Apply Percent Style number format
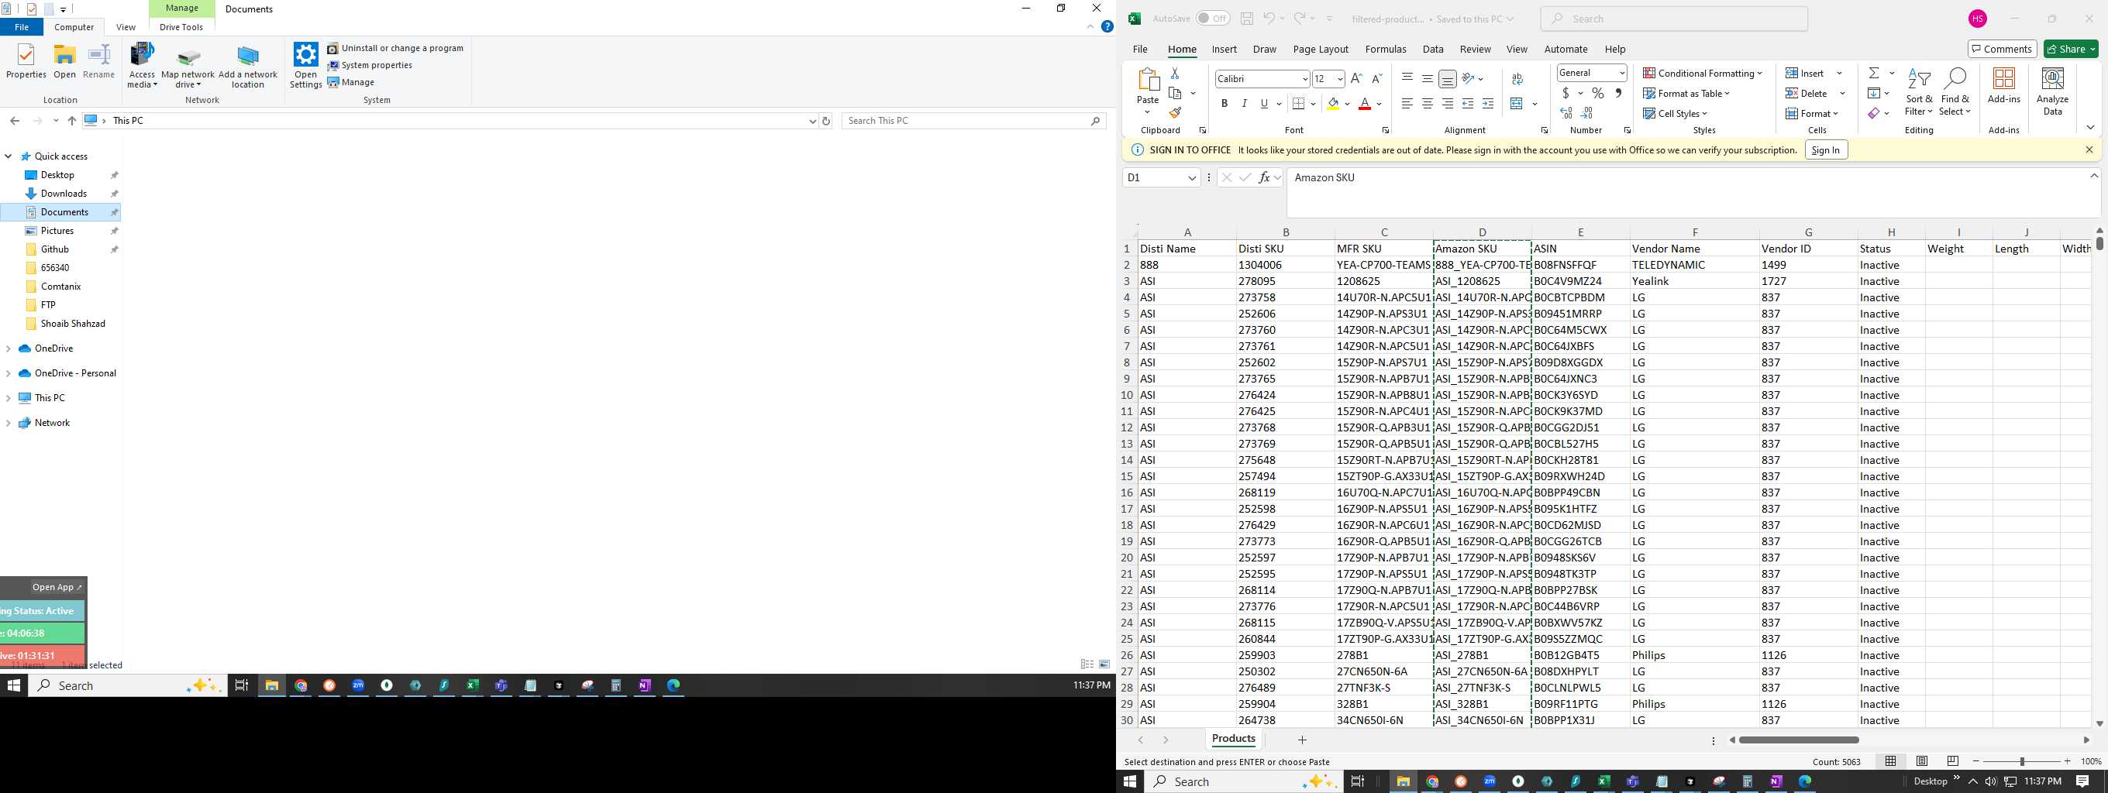2108x793 pixels. tap(1597, 93)
